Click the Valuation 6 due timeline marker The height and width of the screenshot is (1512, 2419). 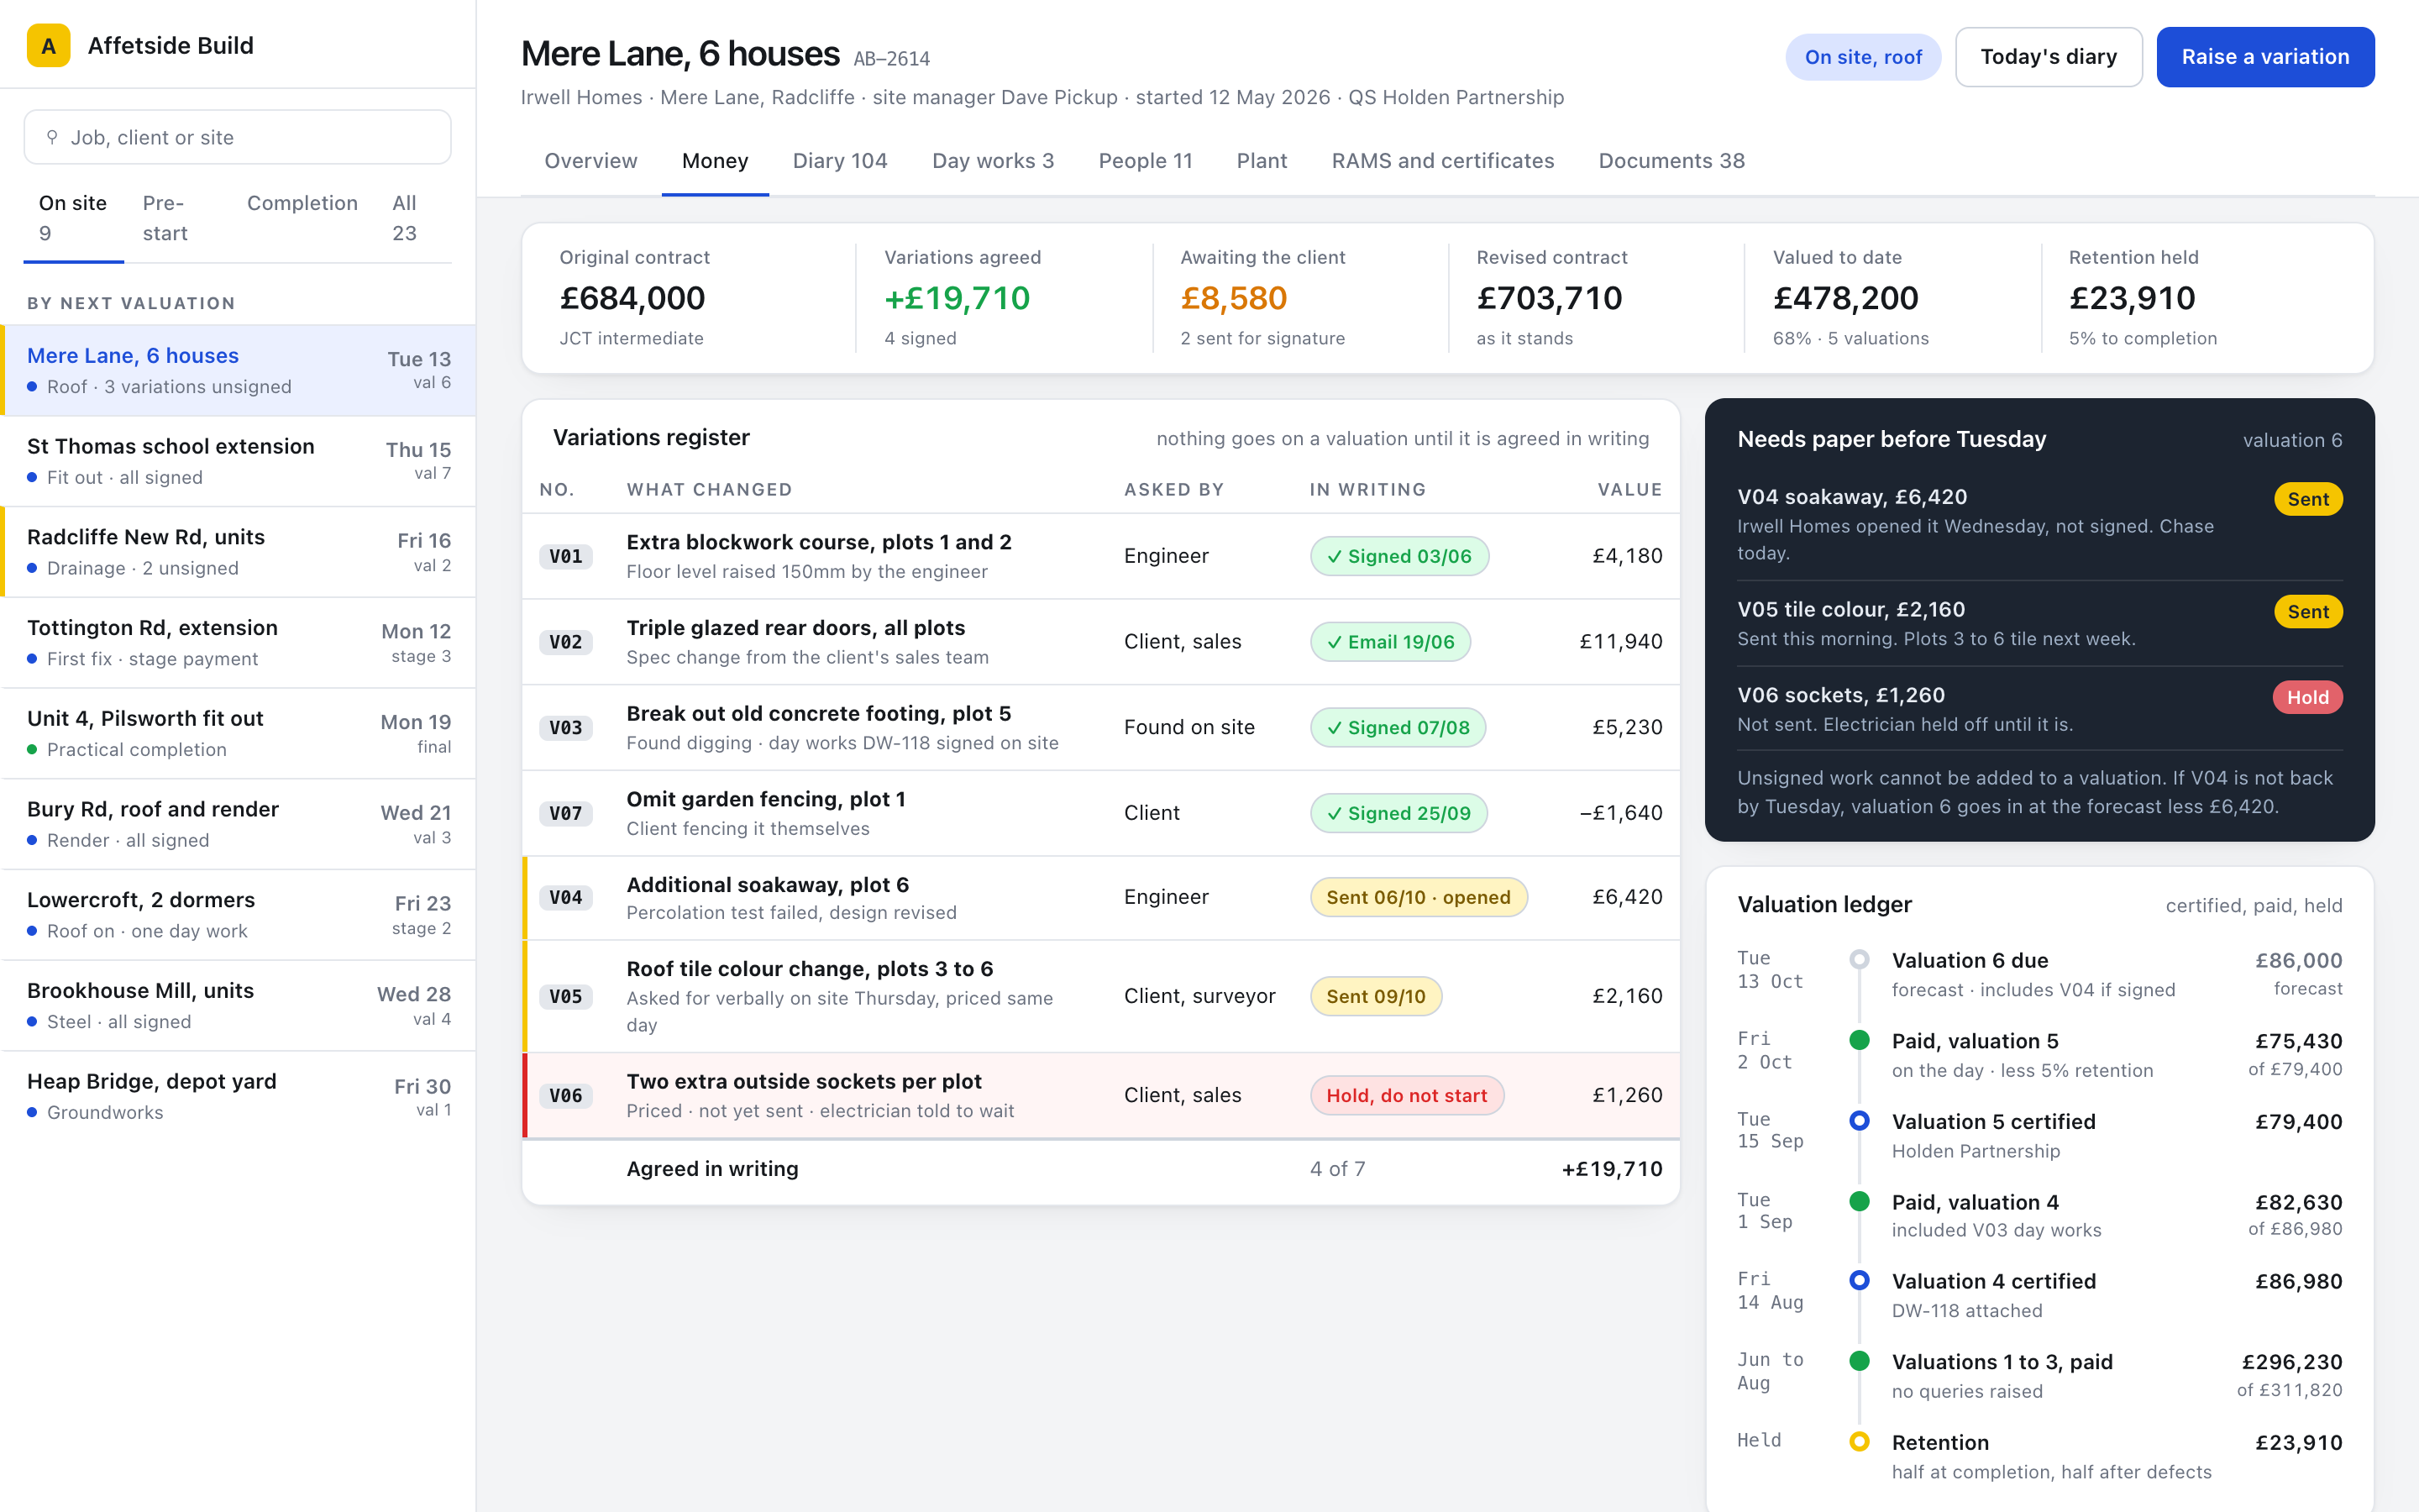[x=1860, y=960]
